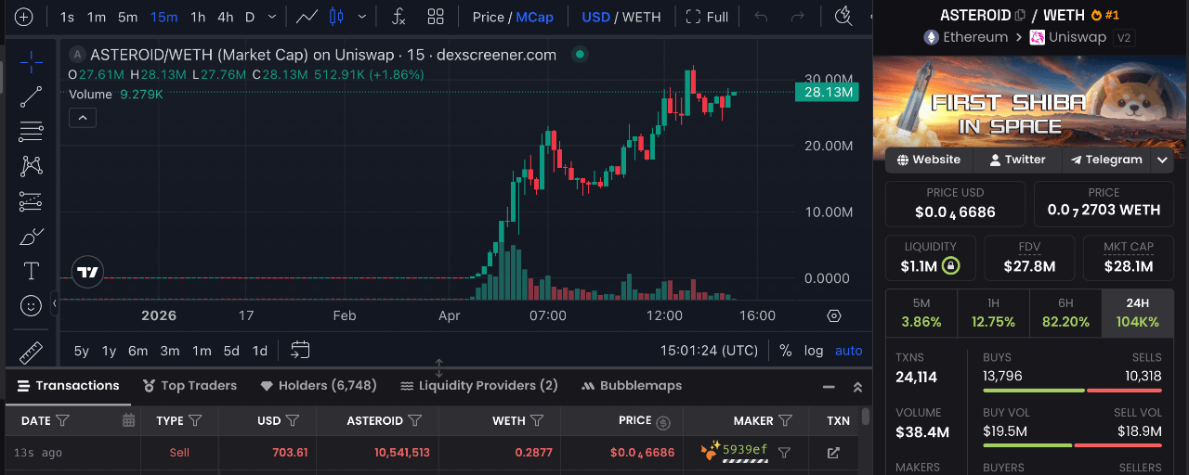Open the transaction link for the 5939ef row
1189x475 pixels.
tap(833, 453)
